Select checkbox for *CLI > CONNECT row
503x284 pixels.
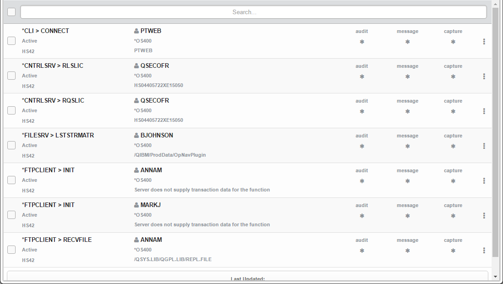click(x=11, y=41)
